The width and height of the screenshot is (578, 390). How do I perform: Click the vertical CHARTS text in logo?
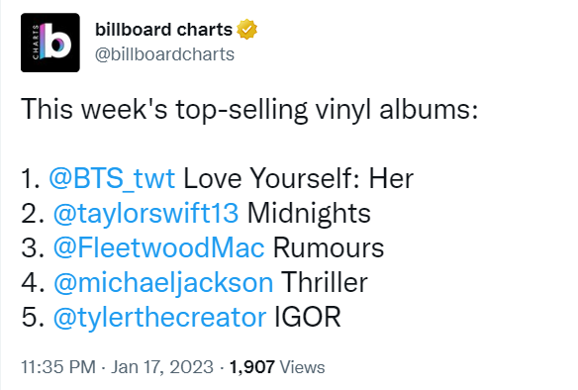pyautogui.click(x=36, y=42)
